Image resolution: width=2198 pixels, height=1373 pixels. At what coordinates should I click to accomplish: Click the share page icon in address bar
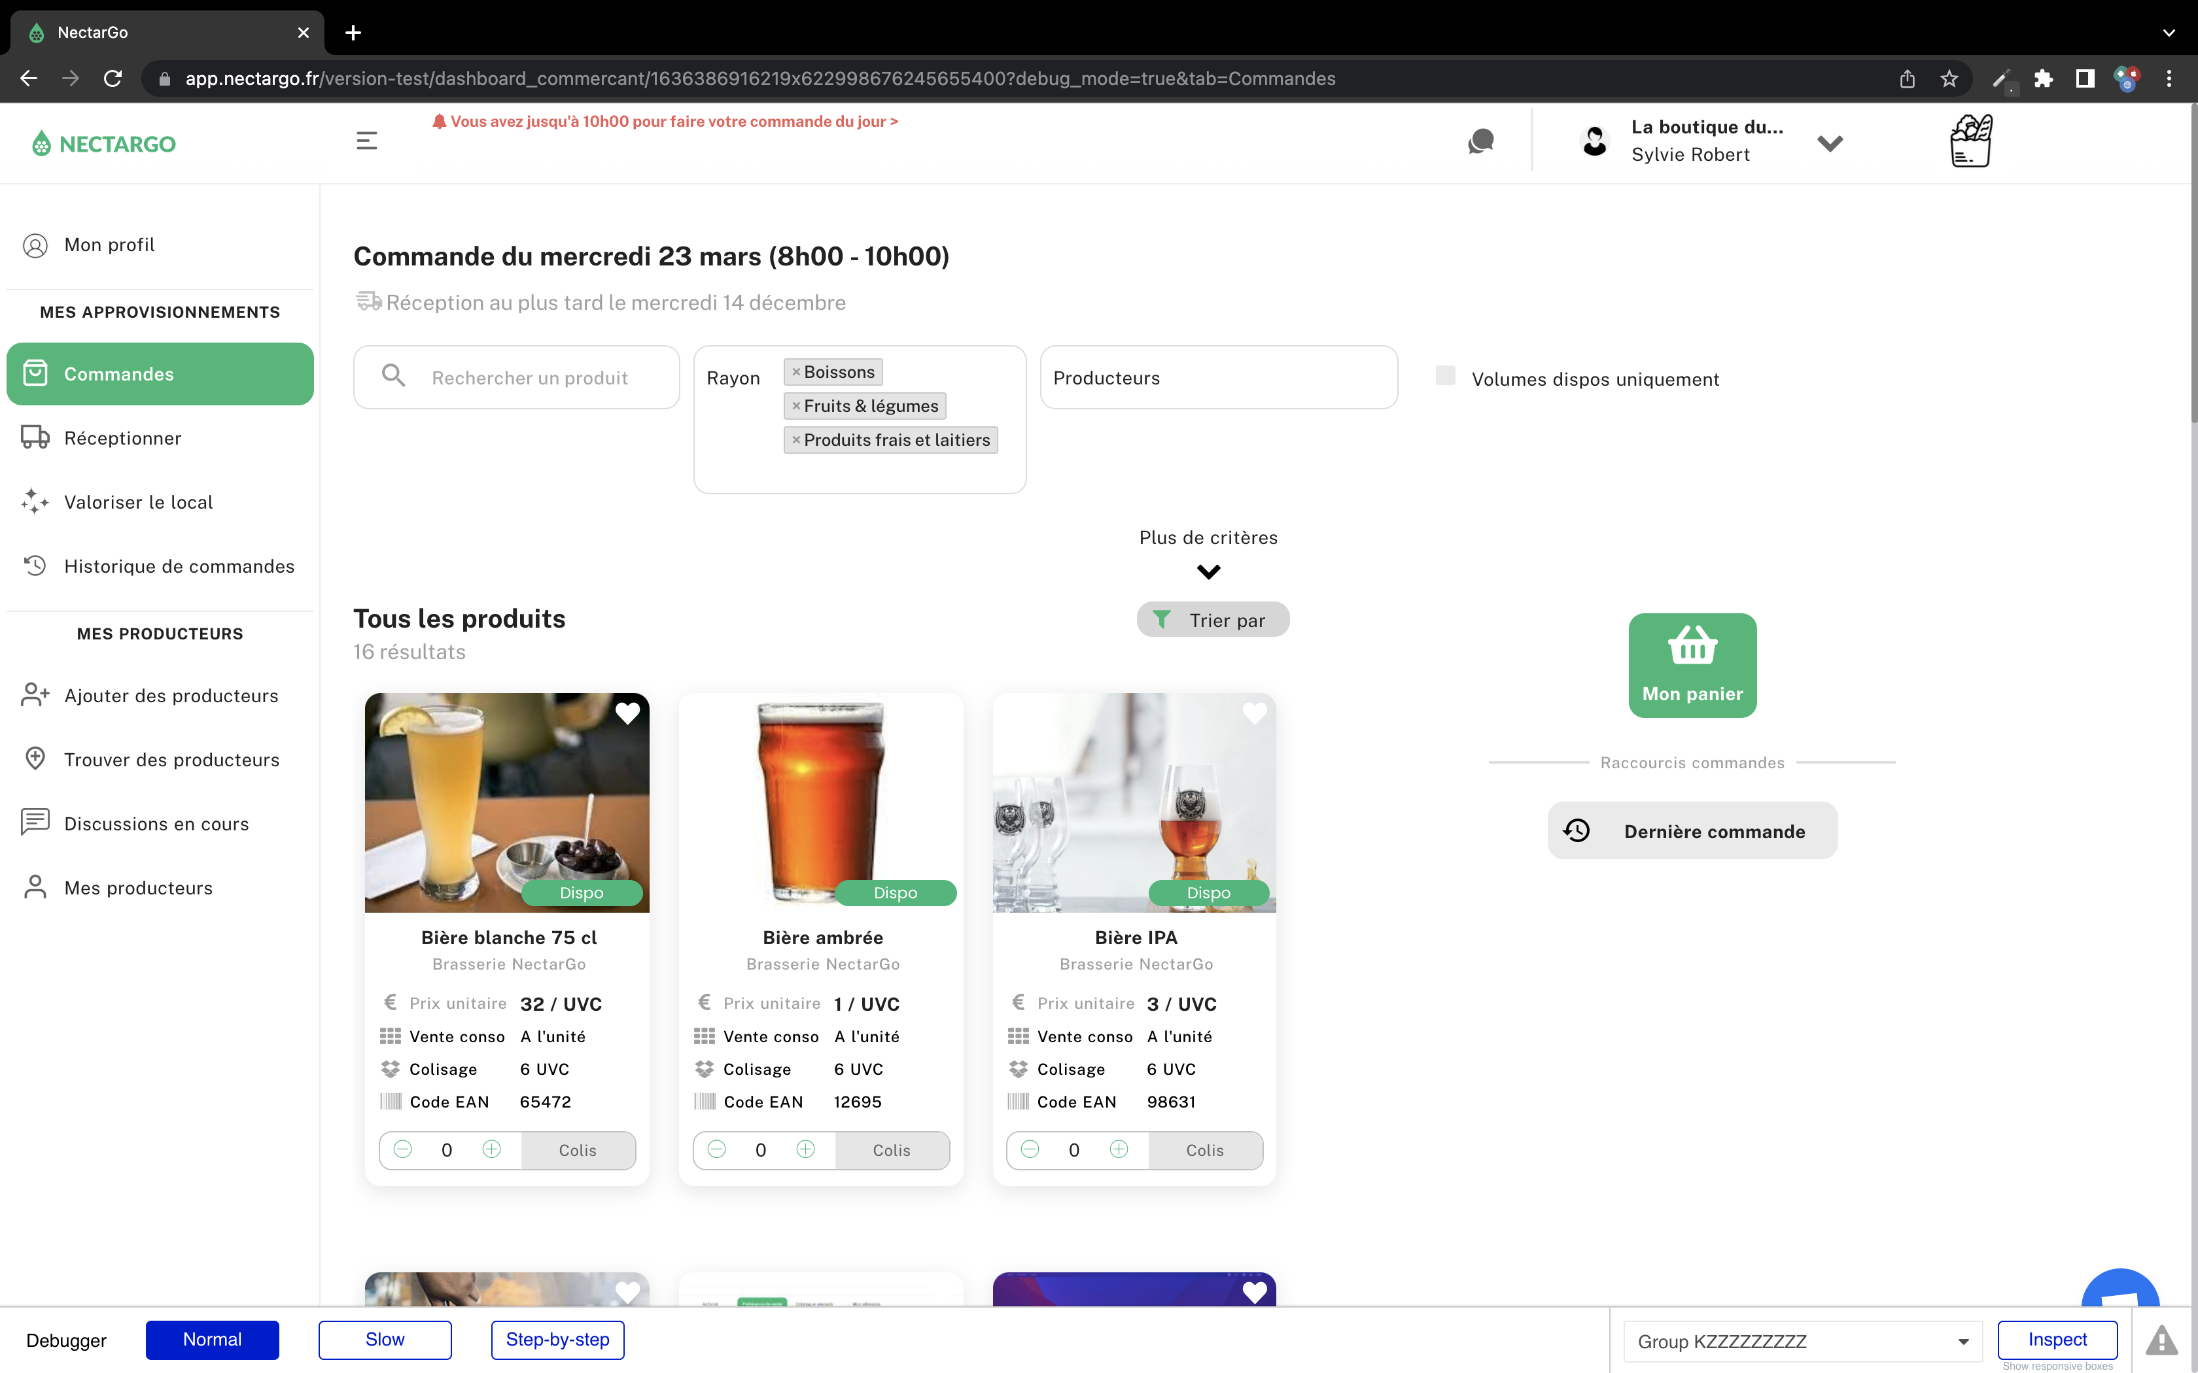(x=1908, y=79)
